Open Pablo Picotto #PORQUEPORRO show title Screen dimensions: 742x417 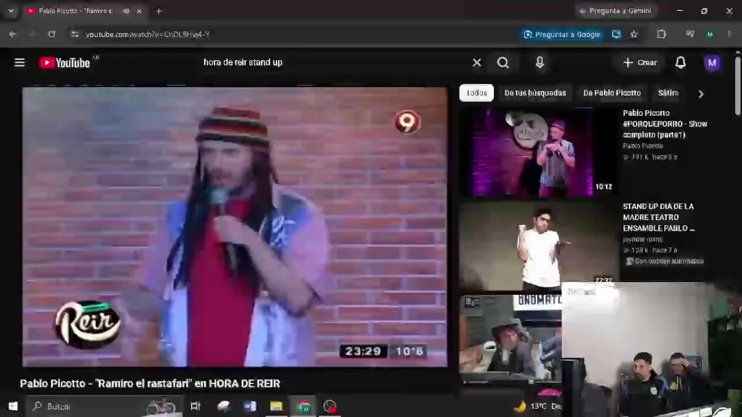tap(665, 124)
